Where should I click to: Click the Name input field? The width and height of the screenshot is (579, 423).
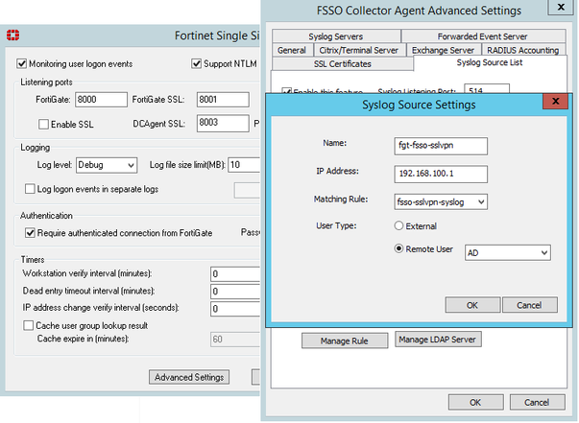pyautogui.click(x=442, y=147)
